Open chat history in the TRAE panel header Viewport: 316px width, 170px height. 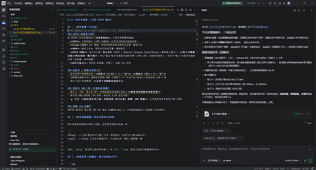coord(299,10)
